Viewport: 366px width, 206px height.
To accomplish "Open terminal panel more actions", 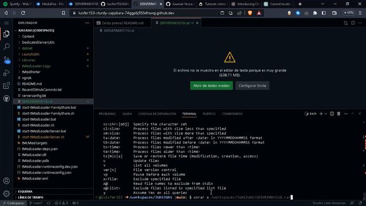I will (x=345, y=114).
